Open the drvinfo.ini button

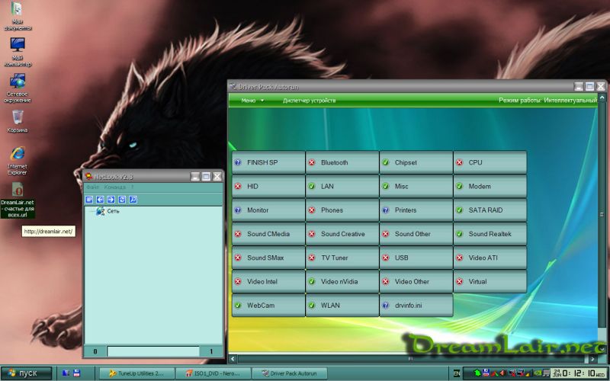pyautogui.click(x=416, y=305)
